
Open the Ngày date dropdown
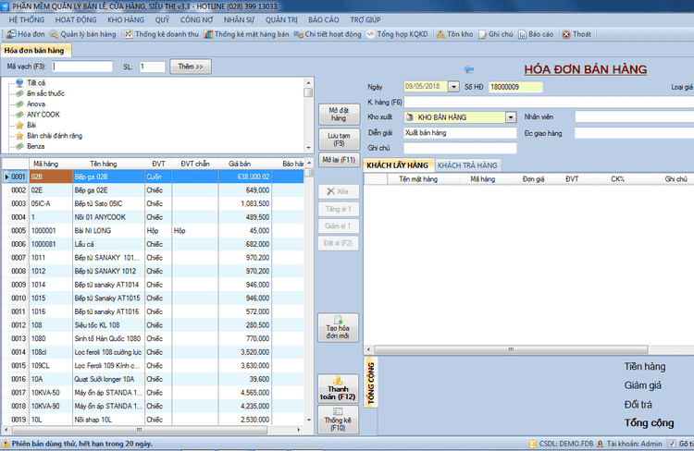453,87
